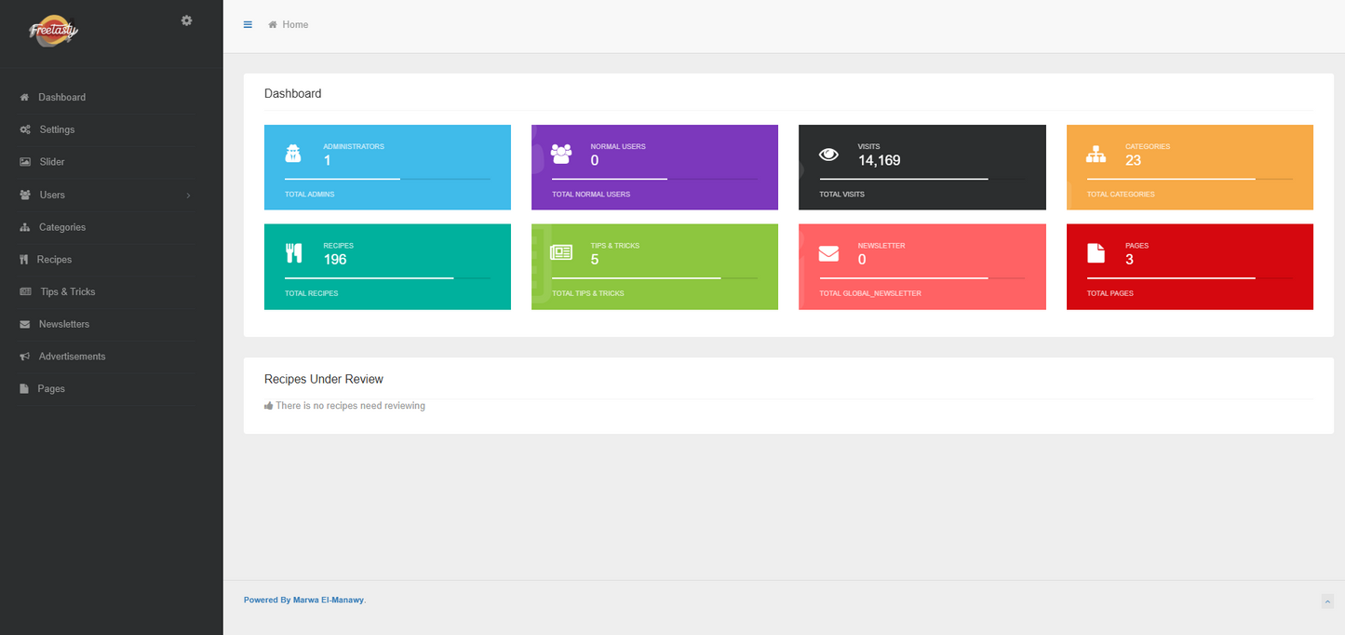Screen dimensions: 1345x635
Task: Click the sitemap icon on the Categories card
Action: (1096, 154)
